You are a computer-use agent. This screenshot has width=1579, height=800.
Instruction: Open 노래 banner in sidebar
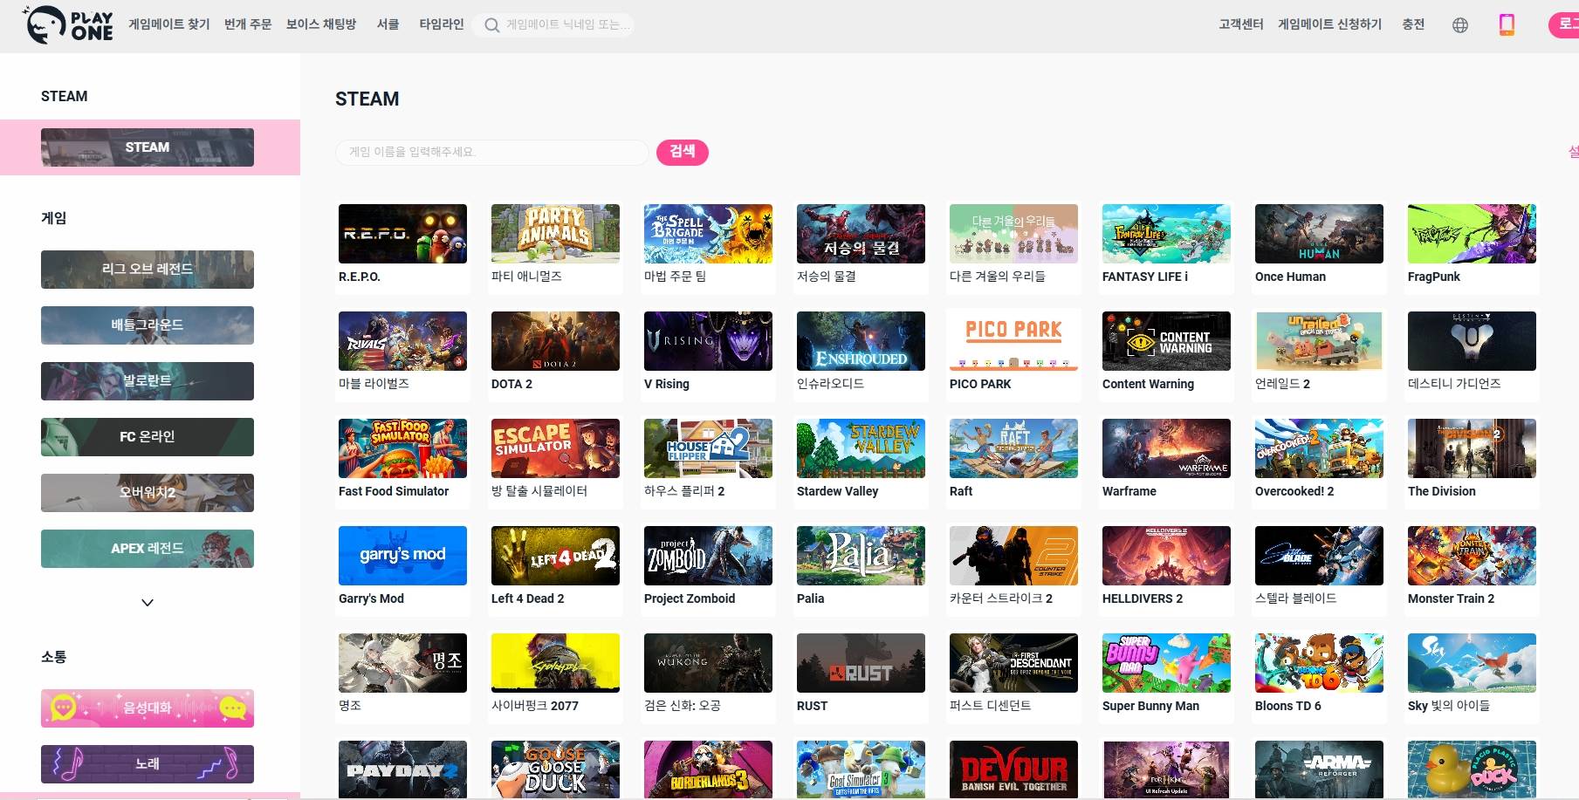click(148, 764)
